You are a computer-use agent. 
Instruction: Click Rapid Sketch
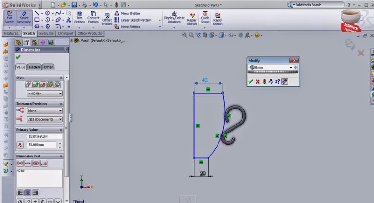point(218,19)
